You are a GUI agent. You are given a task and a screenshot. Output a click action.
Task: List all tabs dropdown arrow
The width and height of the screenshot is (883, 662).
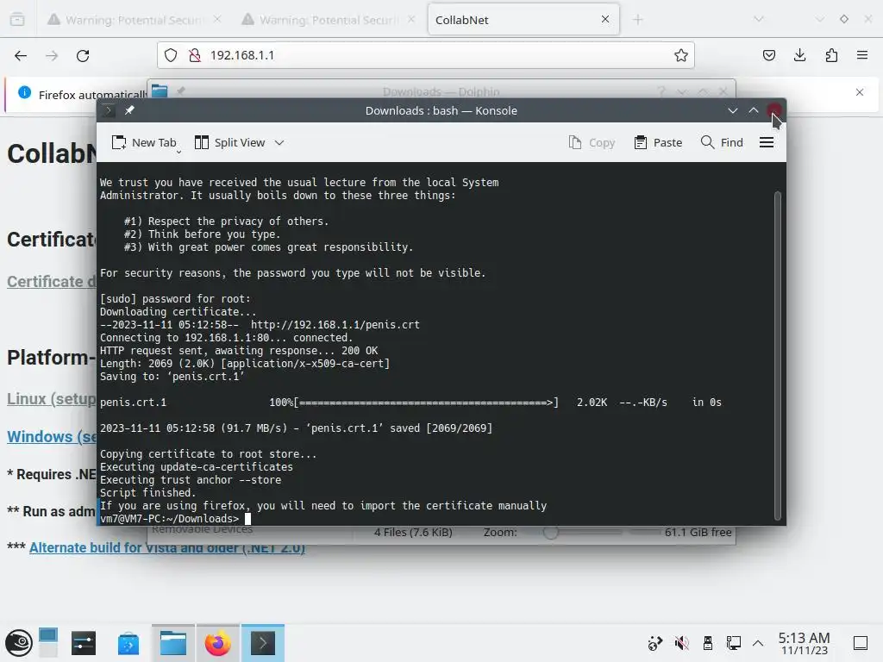759,20
